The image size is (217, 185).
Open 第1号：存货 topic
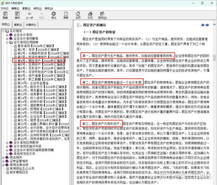(x=38, y=50)
